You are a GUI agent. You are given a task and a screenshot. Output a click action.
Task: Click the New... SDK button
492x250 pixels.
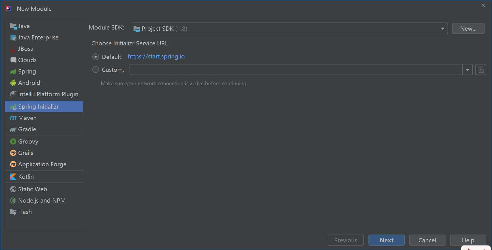[468, 28]
